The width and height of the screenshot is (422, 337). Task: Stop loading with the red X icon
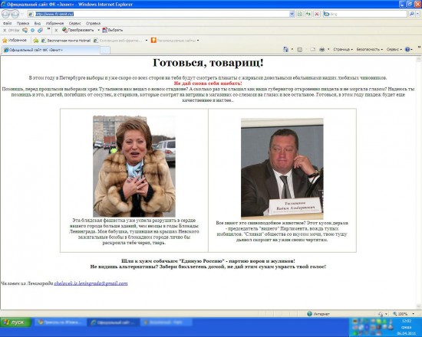coord(317,14)
